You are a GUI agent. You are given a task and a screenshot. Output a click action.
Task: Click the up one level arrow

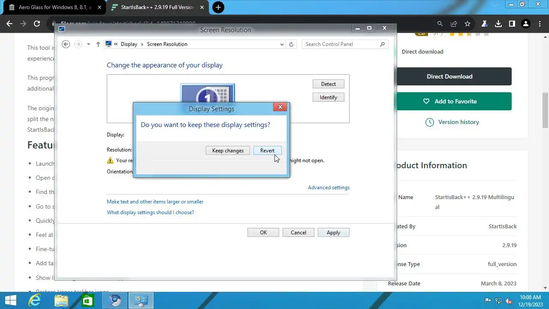coord(98,44)
